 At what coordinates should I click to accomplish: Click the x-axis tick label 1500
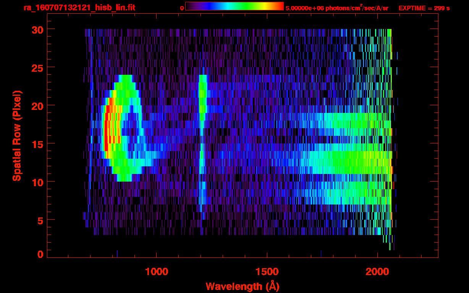(x=267, y=272)
